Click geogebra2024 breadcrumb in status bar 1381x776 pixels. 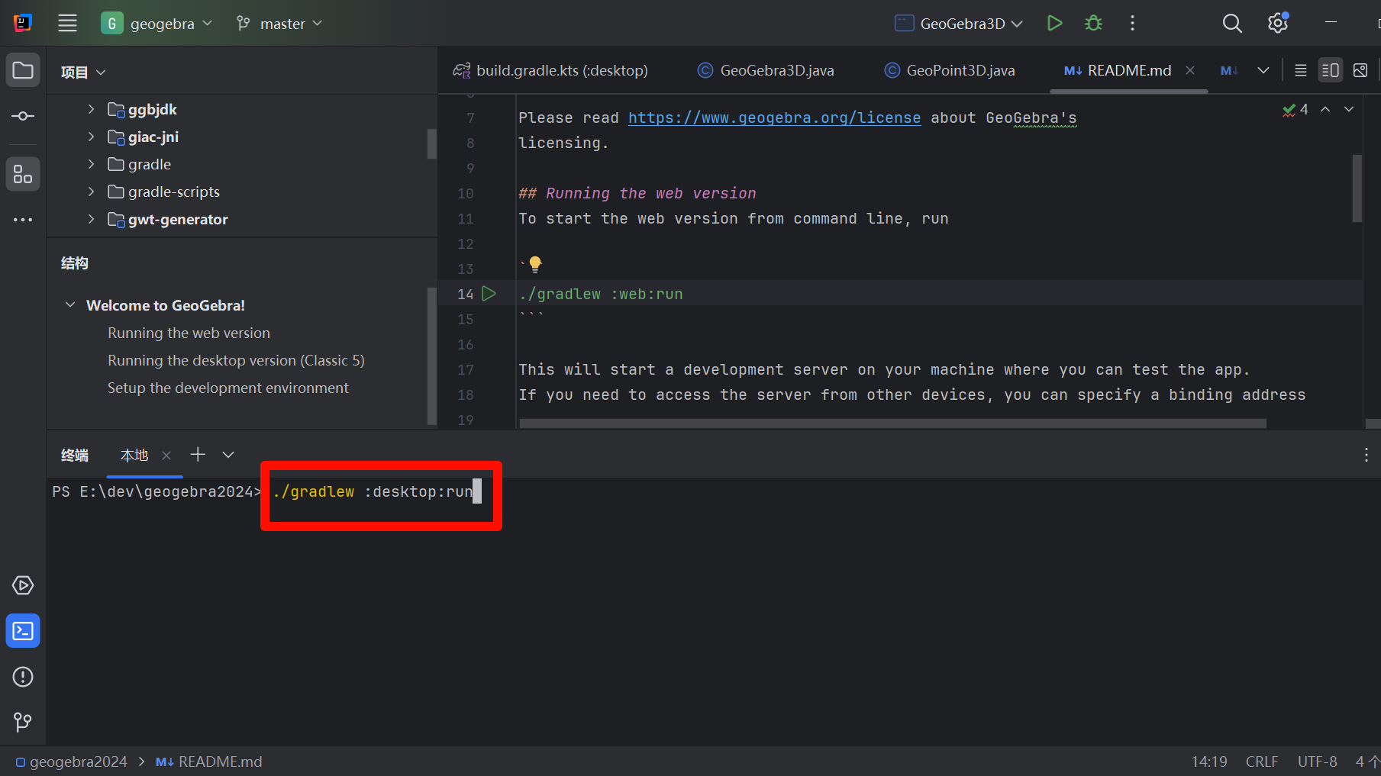coord(71,762)
